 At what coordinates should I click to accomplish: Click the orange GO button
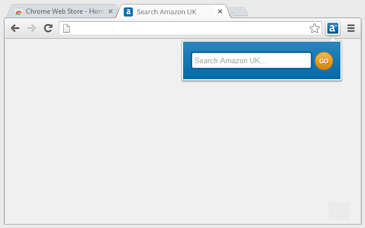[324, 61]
